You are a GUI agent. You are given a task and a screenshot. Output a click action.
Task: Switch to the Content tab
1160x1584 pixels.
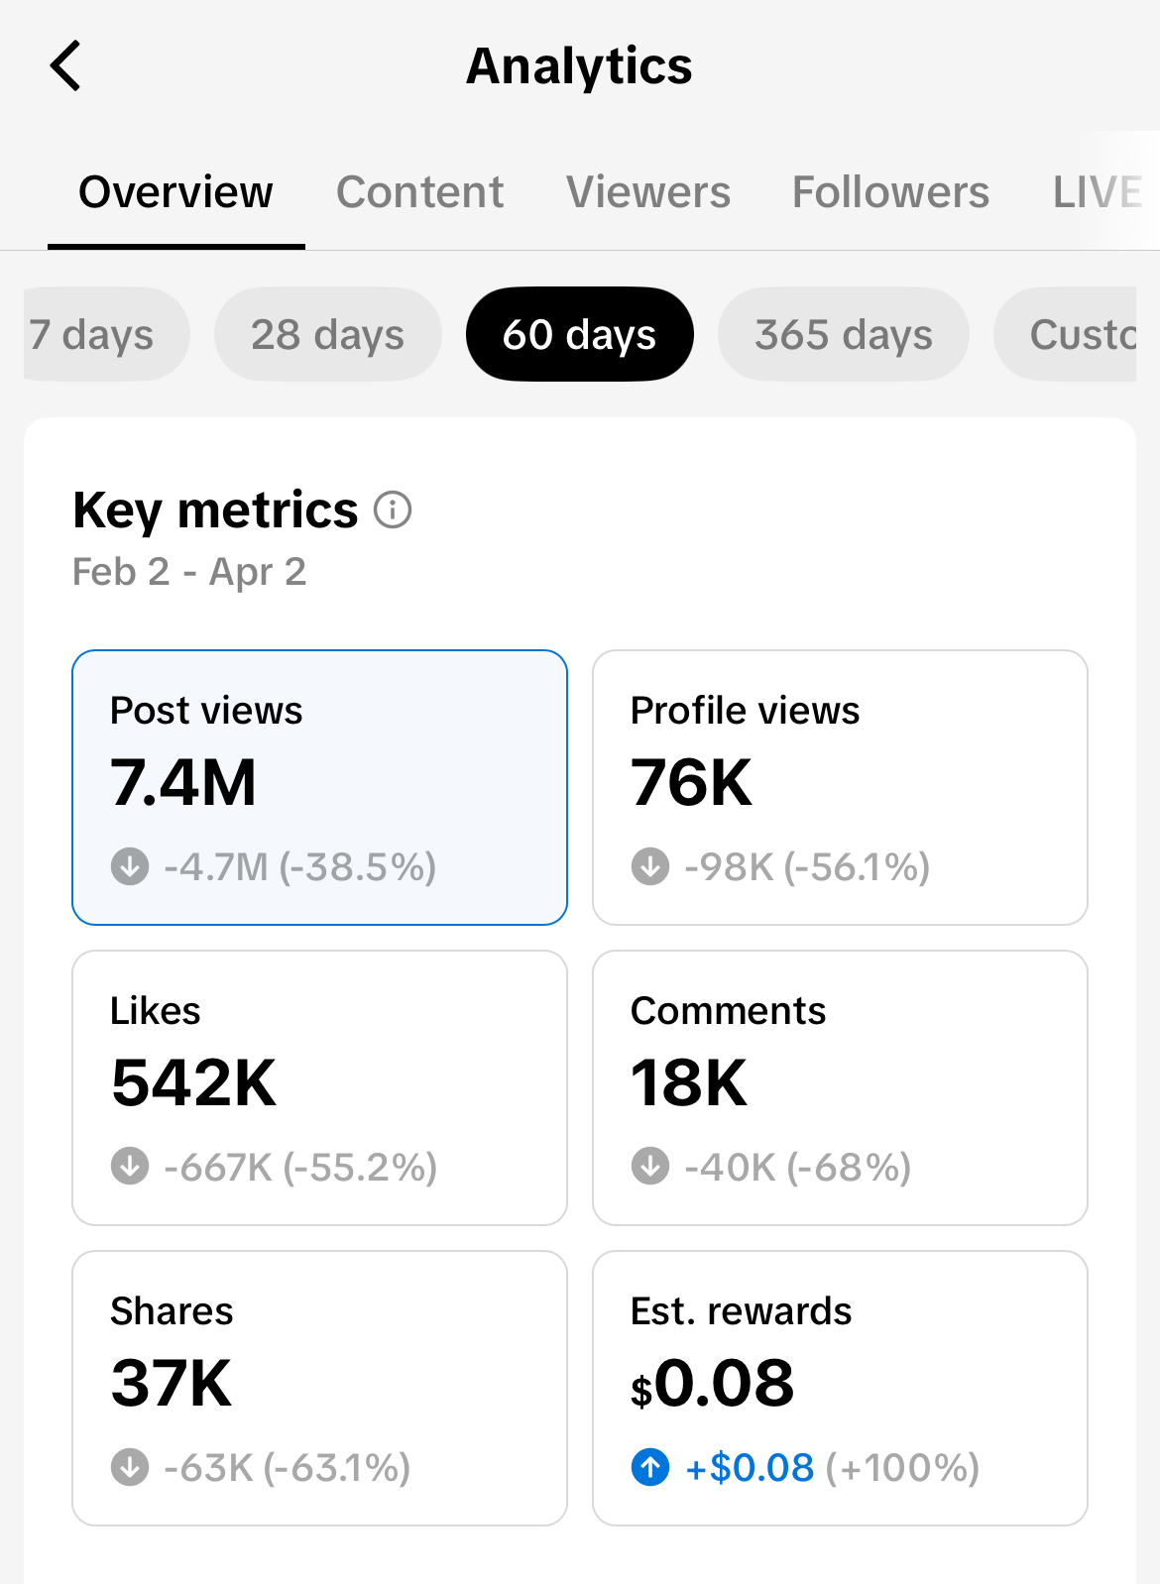pos(419,192)
